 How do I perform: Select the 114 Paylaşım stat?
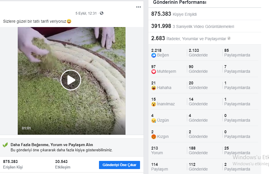[160, 167]
